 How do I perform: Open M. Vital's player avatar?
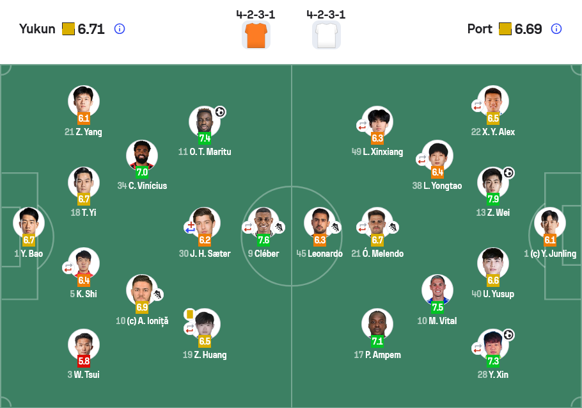(x=437, y=290)
